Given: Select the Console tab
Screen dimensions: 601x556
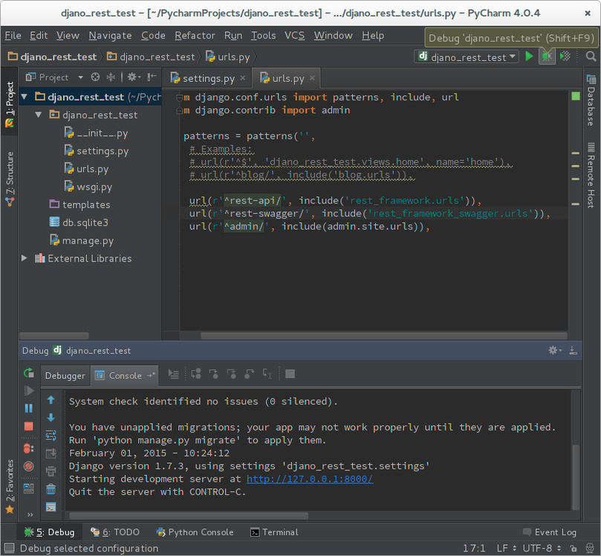Looking at the screenshot, I should pyautogui.click(x=125, y=375).
